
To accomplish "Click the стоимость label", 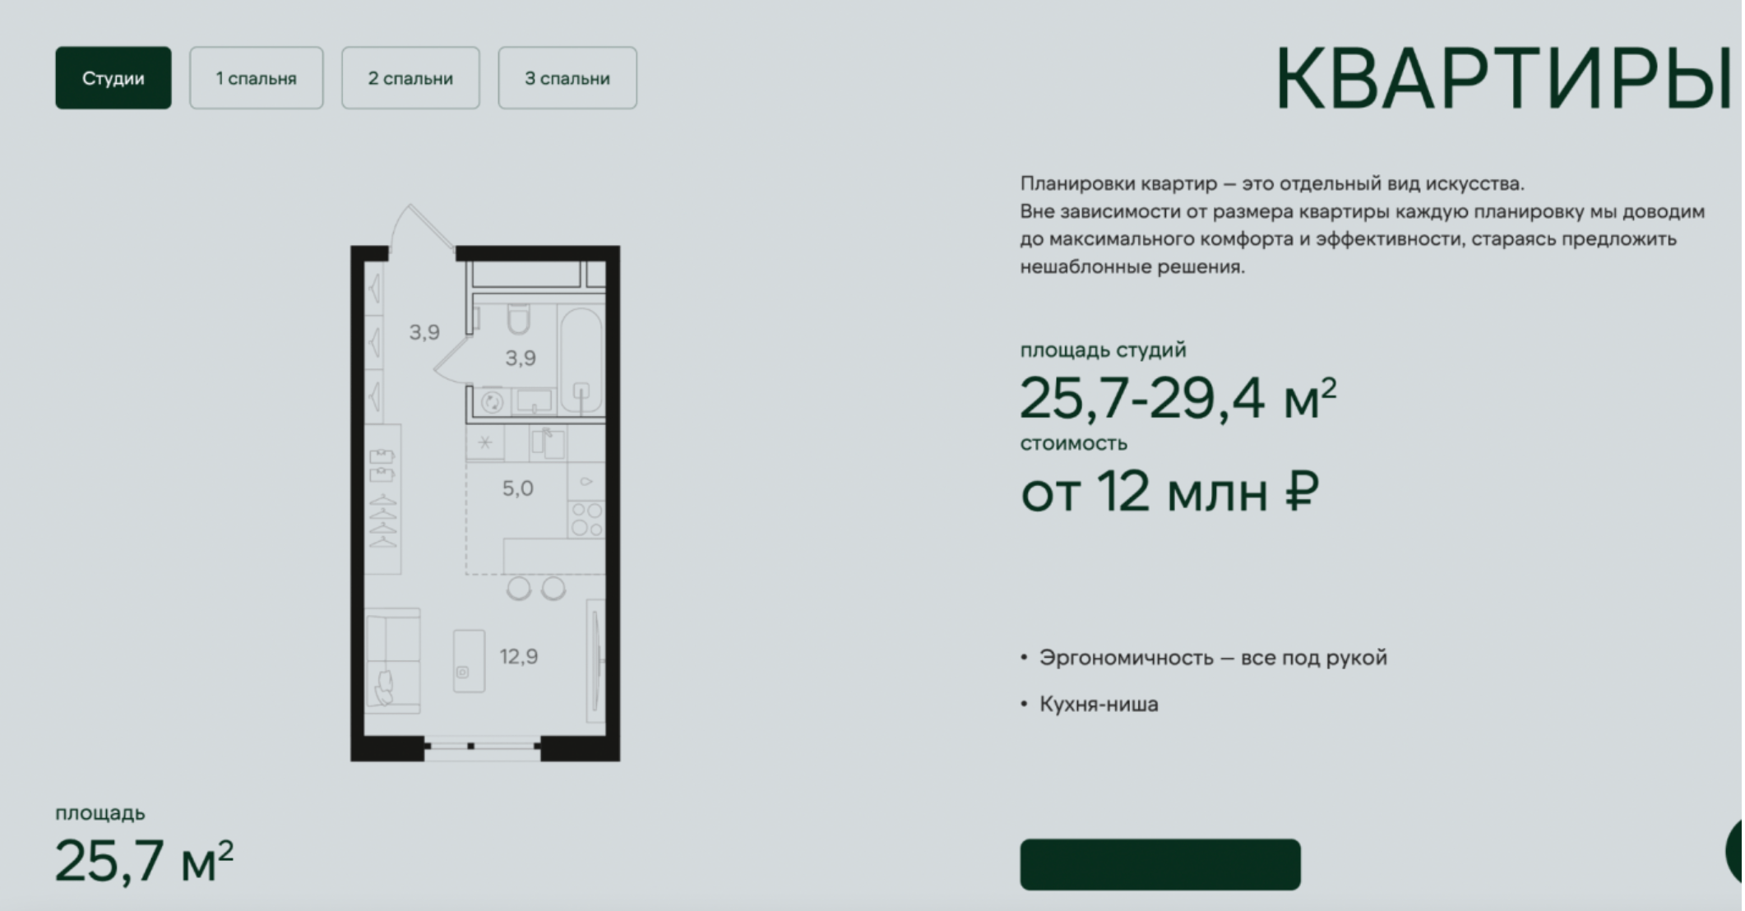I will [x=1074, y=443].
